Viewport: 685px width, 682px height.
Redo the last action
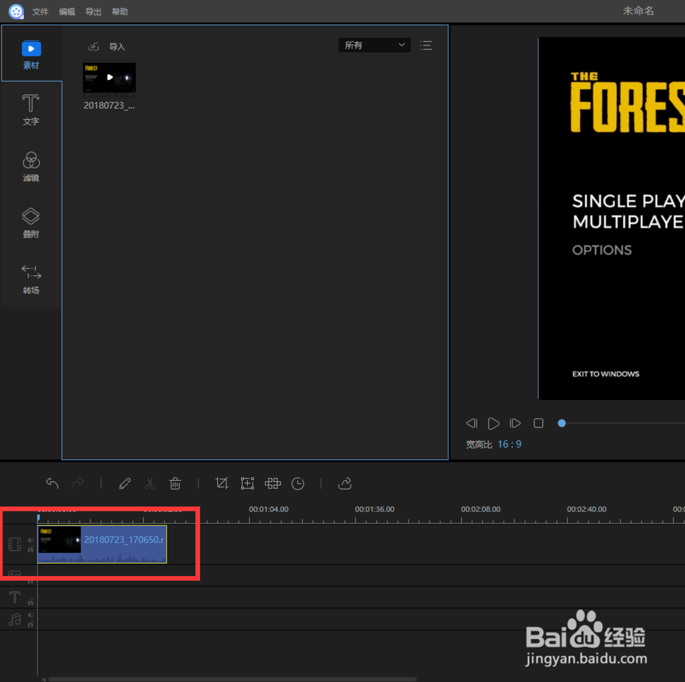[78, 483]
